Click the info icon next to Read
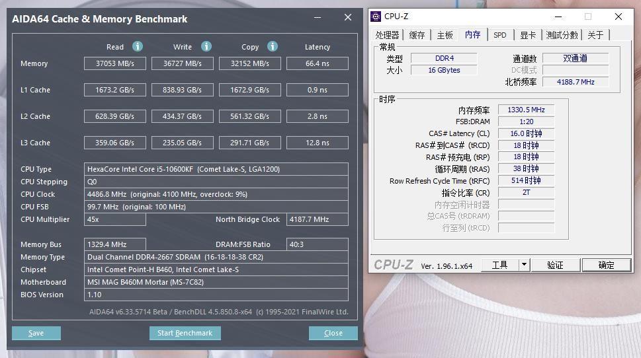The width and height of the screenshot is (641, 358). pos(138,46)
